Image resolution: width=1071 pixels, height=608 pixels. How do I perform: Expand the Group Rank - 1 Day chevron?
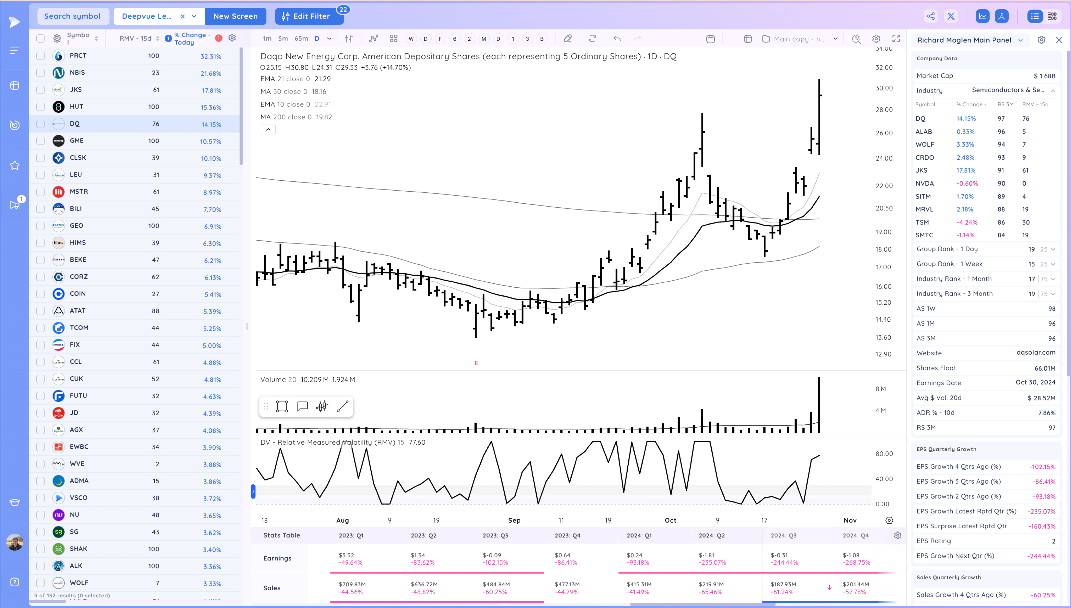point(1053,249)
